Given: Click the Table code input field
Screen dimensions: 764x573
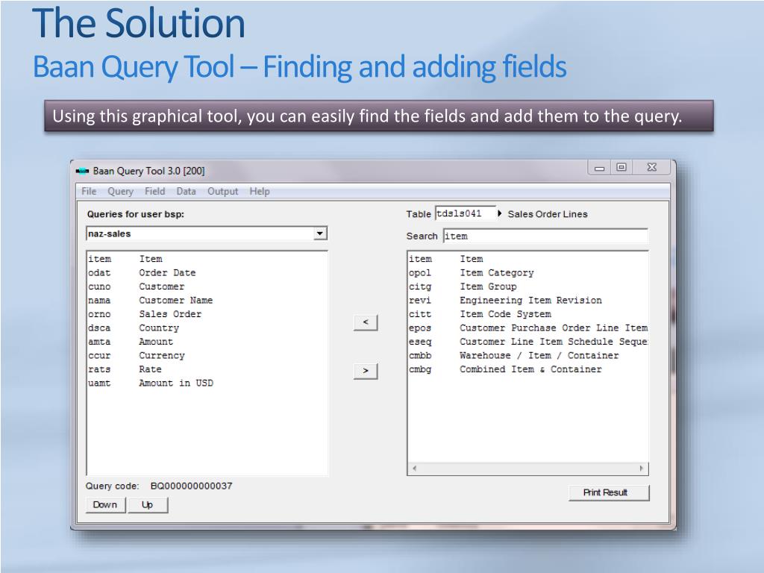Looking at the screenshot, I should click(x=466, y=213).
